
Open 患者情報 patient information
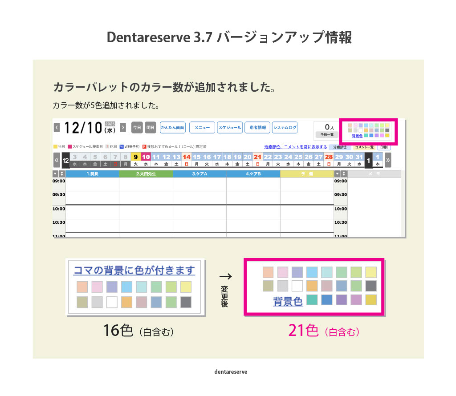(x=257, y=128)
